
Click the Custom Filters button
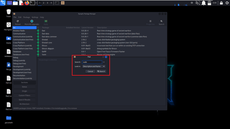point(25,95)
